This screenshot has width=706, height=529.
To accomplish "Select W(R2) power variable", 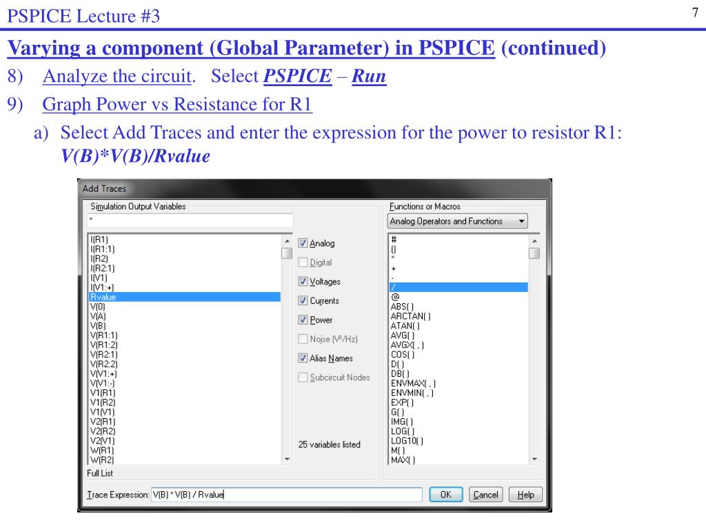I will pyautogui.click(x=102, y=460).
